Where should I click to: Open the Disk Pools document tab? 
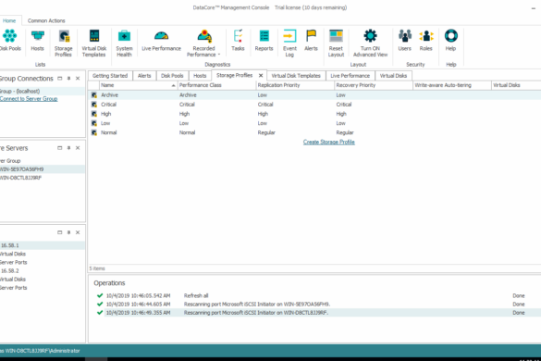(172, 76)
